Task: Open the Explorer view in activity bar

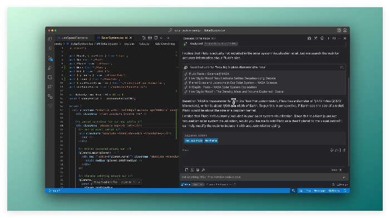Action: pos(50,39)
